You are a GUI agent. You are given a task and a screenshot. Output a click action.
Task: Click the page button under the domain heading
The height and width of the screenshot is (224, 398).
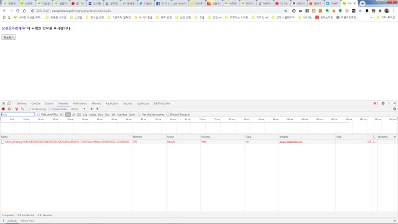pos(9,37)
